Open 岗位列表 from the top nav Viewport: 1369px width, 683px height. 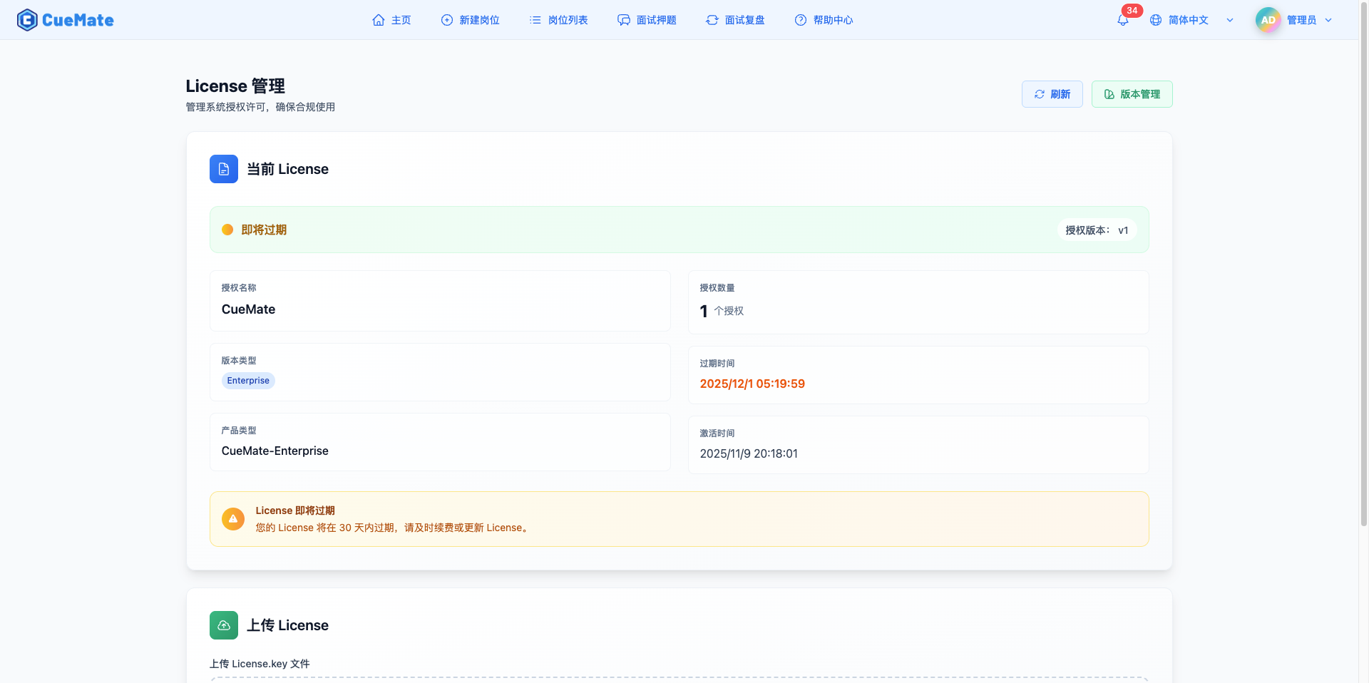coord(558,20)
